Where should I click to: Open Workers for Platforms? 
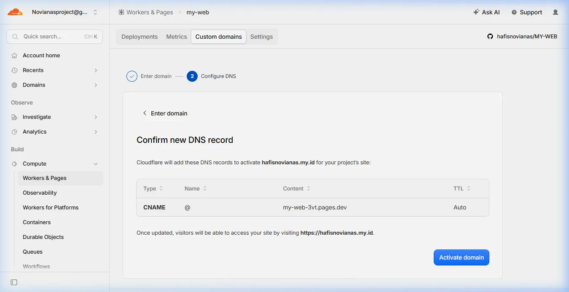tap(51, 207)
